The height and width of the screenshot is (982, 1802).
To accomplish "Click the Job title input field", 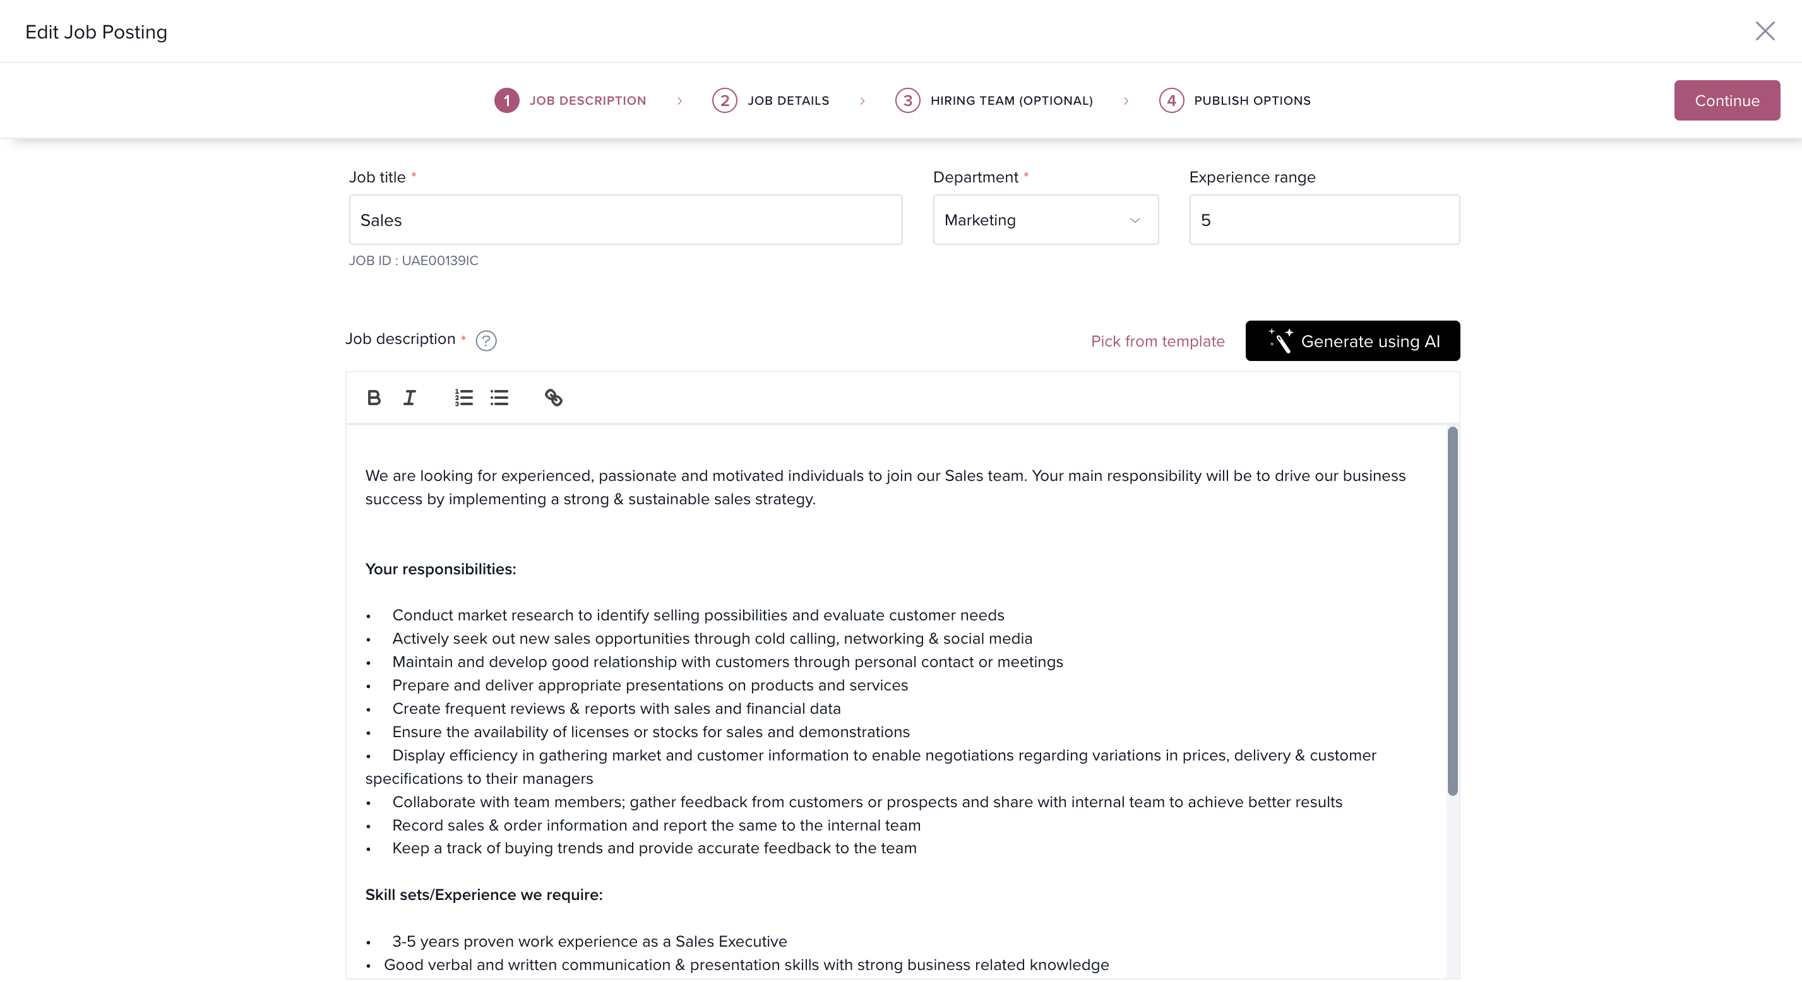I will pyautogui.click(x=625, y=220).
